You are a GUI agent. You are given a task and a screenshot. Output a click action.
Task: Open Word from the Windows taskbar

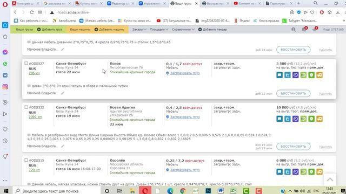(x=221, y=191)
